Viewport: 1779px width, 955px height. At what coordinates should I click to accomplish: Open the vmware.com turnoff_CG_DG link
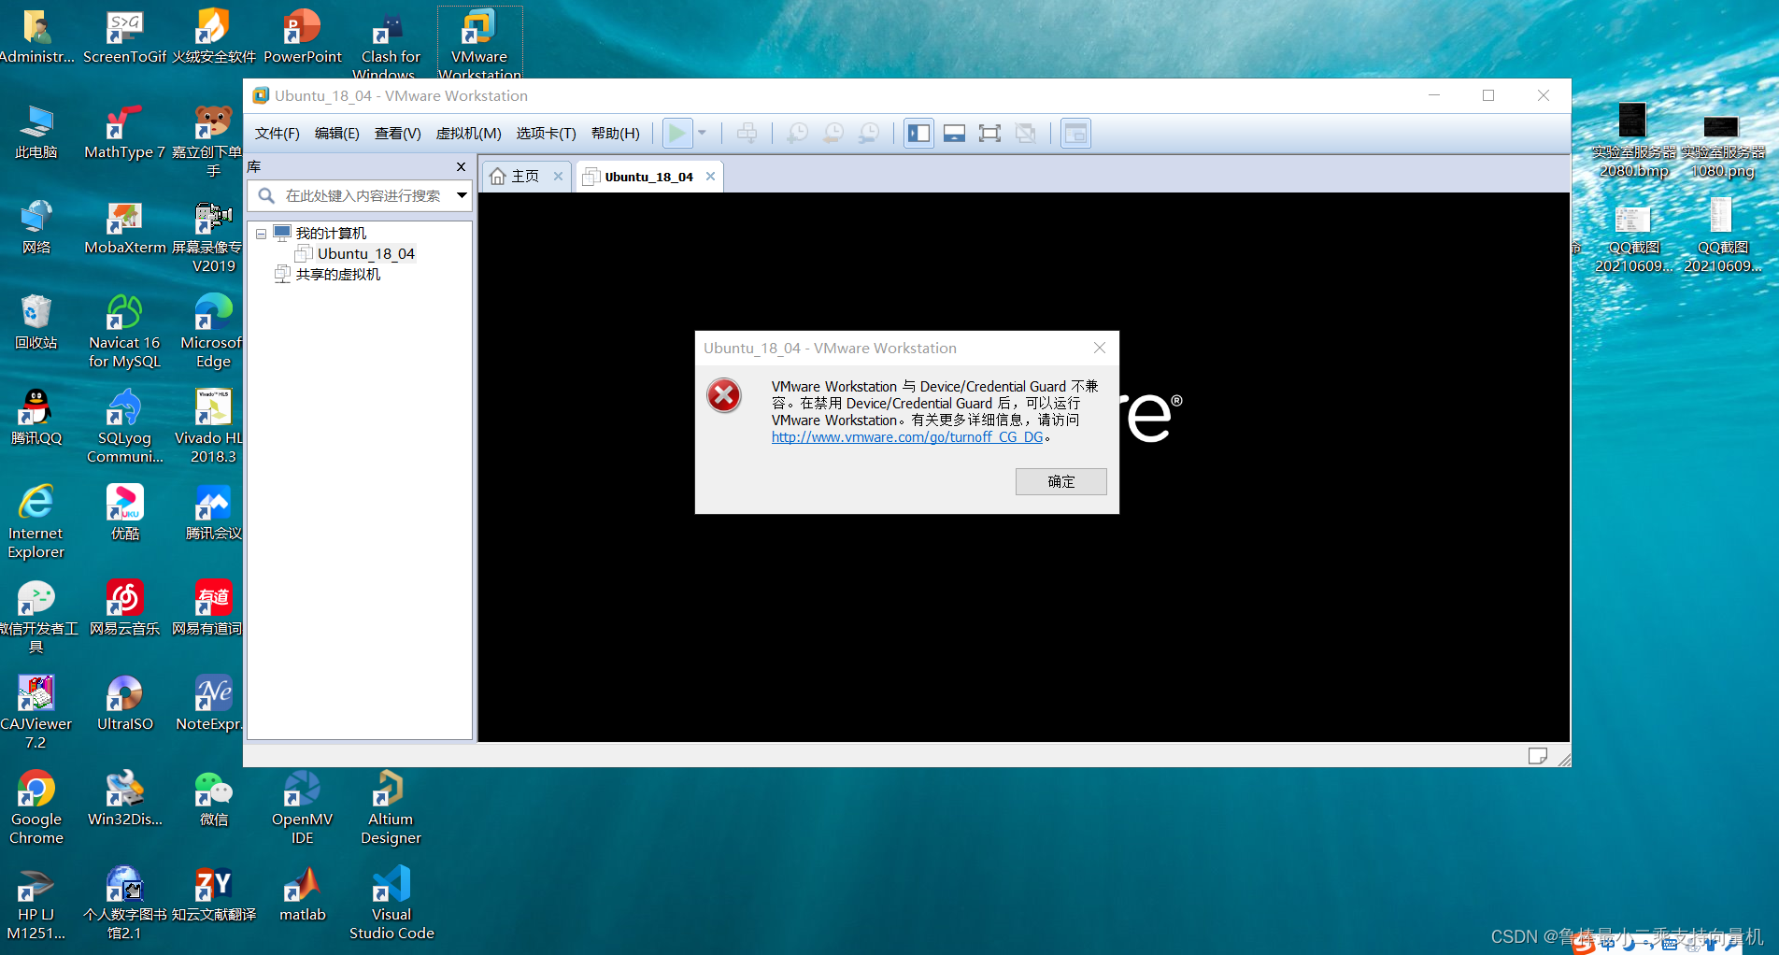(x=907, y=437)
